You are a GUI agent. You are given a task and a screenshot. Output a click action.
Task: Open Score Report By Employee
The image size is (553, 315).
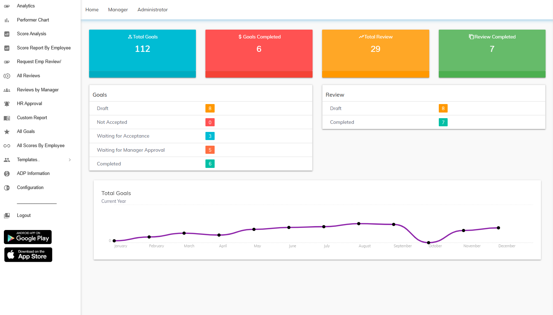[44, 48]
